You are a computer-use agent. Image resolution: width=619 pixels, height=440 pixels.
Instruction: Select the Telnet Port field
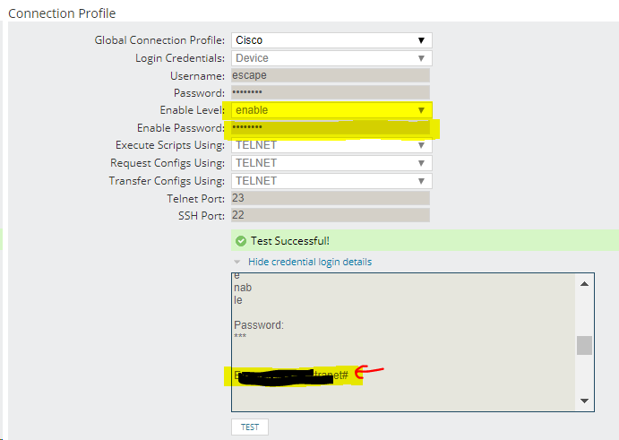[330, 198]
